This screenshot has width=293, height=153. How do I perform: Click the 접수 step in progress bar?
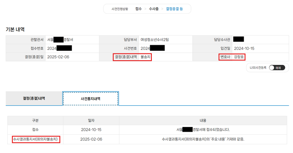point(138,8)
